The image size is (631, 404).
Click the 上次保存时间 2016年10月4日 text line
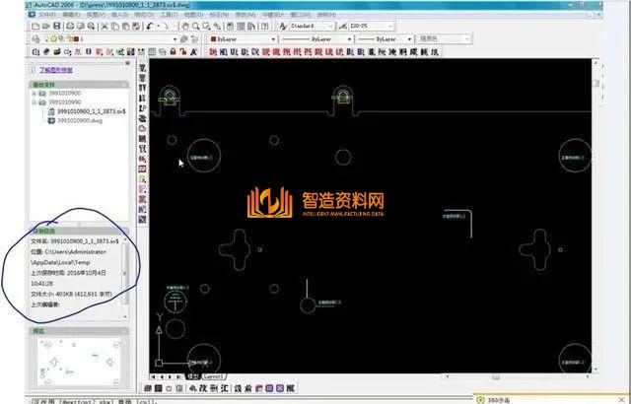[68, 273]
